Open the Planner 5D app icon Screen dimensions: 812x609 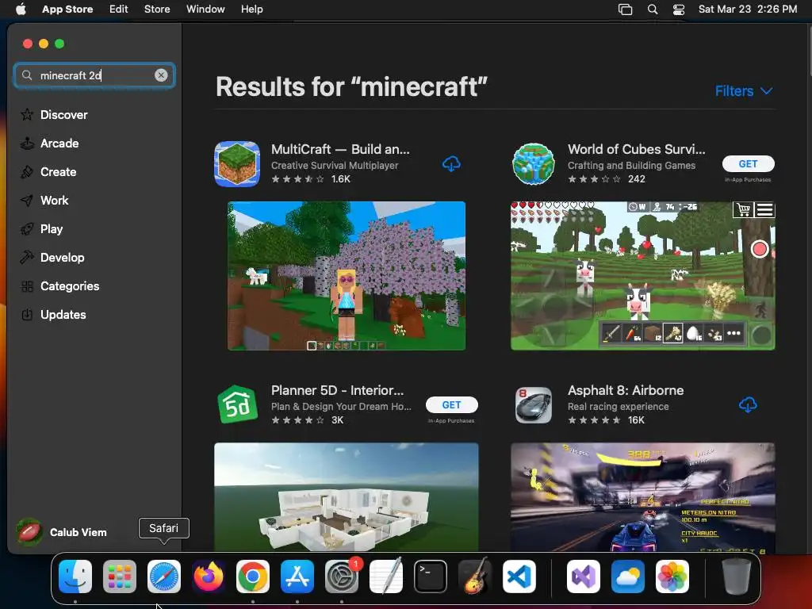pyautogui.click(x=237, y=404)
